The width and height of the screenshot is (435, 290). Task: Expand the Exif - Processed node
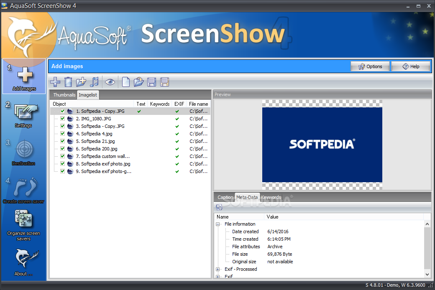pos(218,269)
